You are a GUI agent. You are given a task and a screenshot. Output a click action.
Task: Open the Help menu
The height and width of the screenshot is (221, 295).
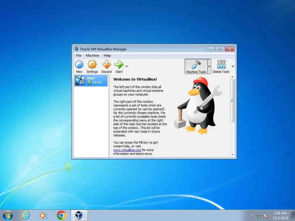click(107, 56)
